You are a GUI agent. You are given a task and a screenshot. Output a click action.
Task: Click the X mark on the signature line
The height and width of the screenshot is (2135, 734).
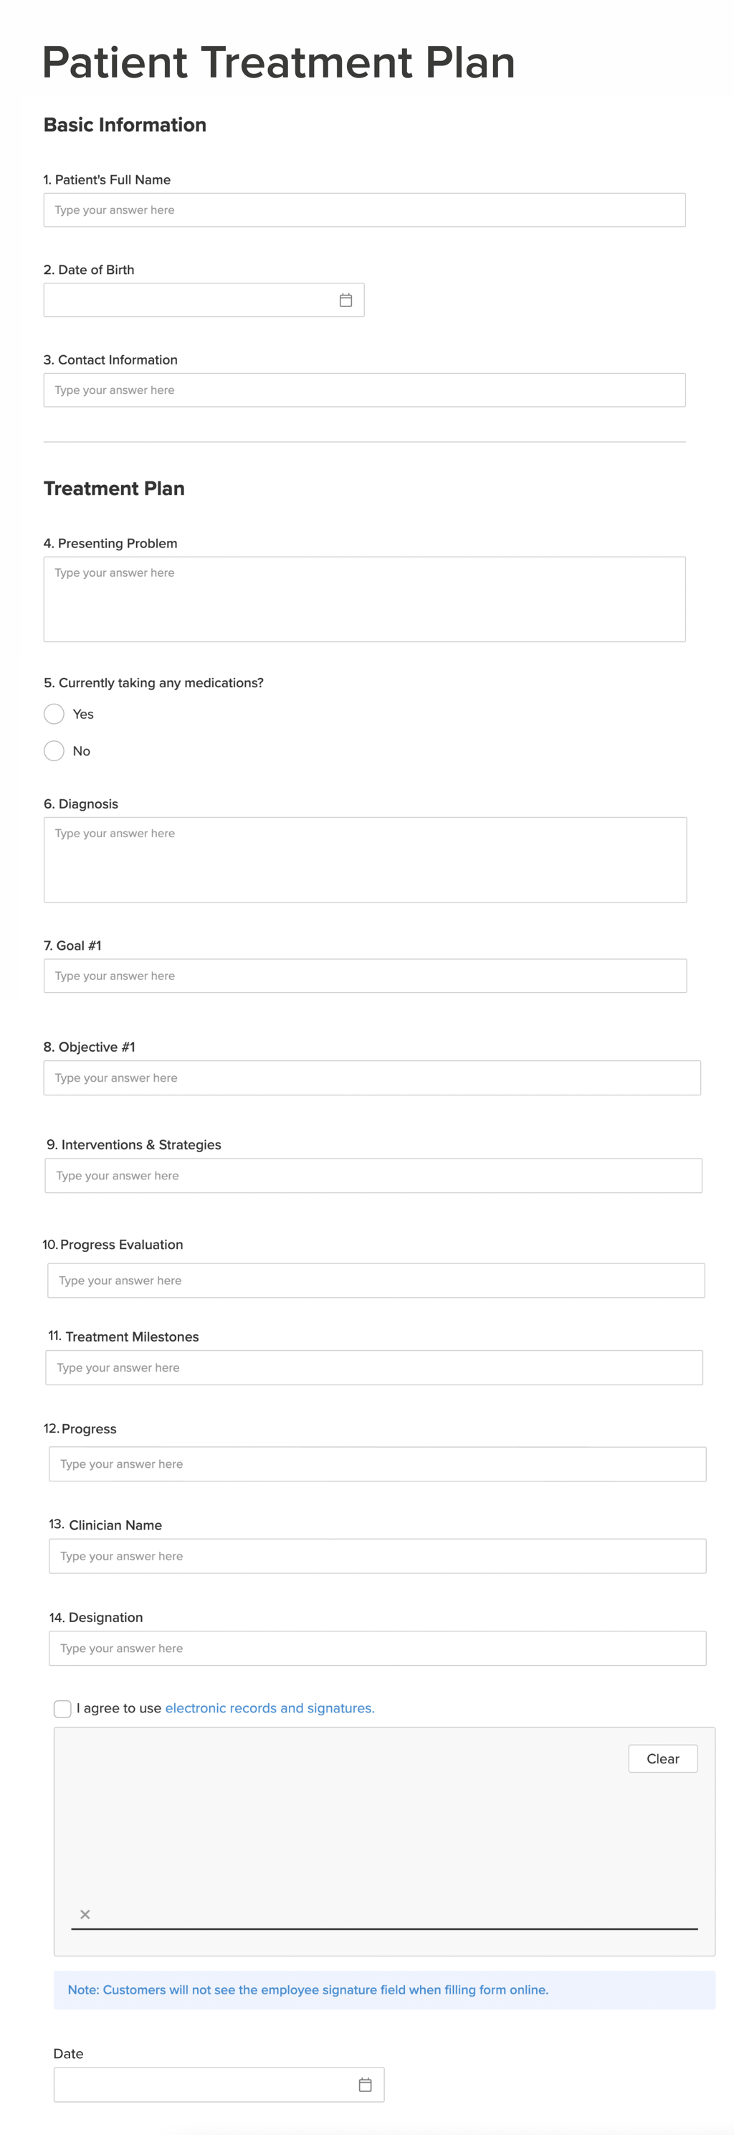click(85, 1915)
